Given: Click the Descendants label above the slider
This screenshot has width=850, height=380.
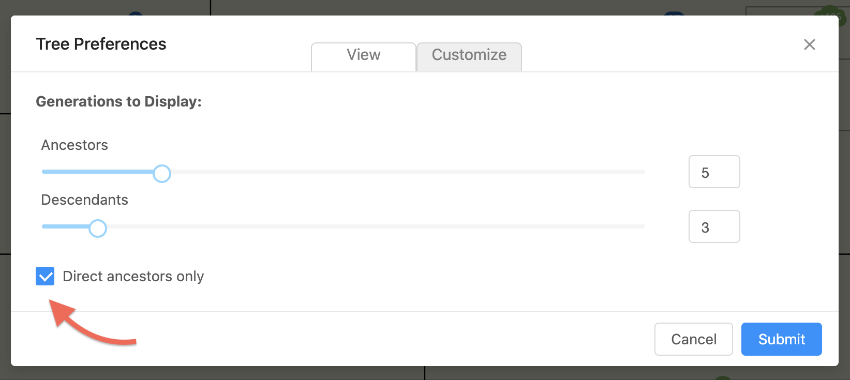Looking at the screenshot, I should tap(84, 200).
